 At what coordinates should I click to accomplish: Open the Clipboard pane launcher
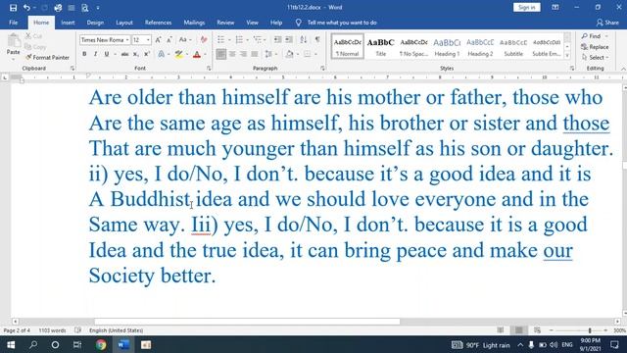[72, 69]
